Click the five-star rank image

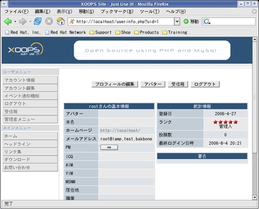tap(226, 122)
